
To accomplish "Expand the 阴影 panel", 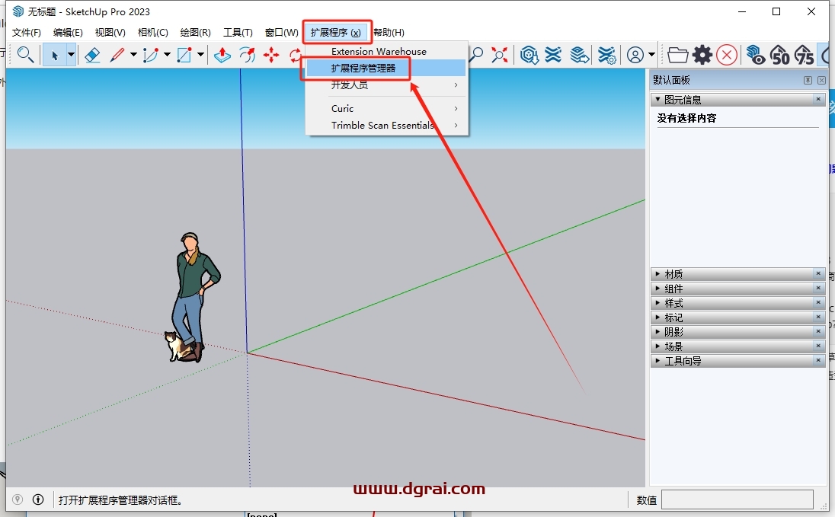I will (657, 331).
